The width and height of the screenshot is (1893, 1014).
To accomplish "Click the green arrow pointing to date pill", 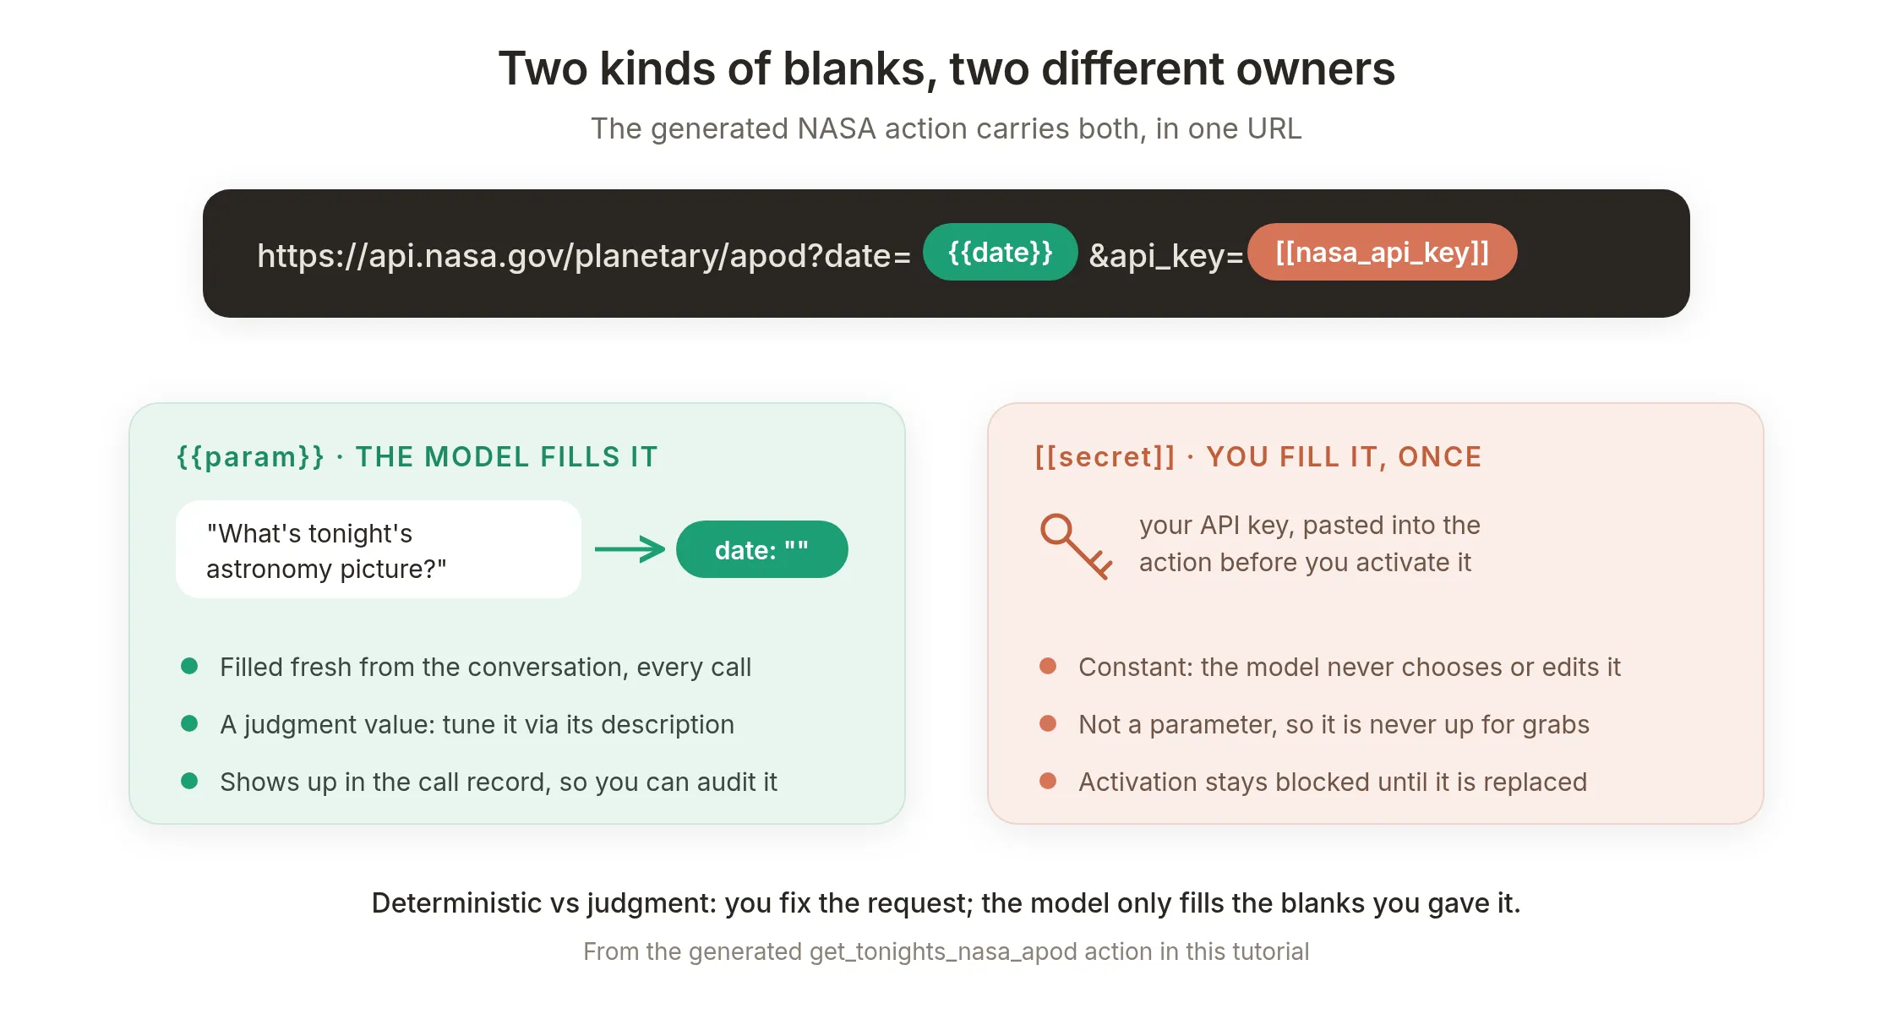I will 630,549.
